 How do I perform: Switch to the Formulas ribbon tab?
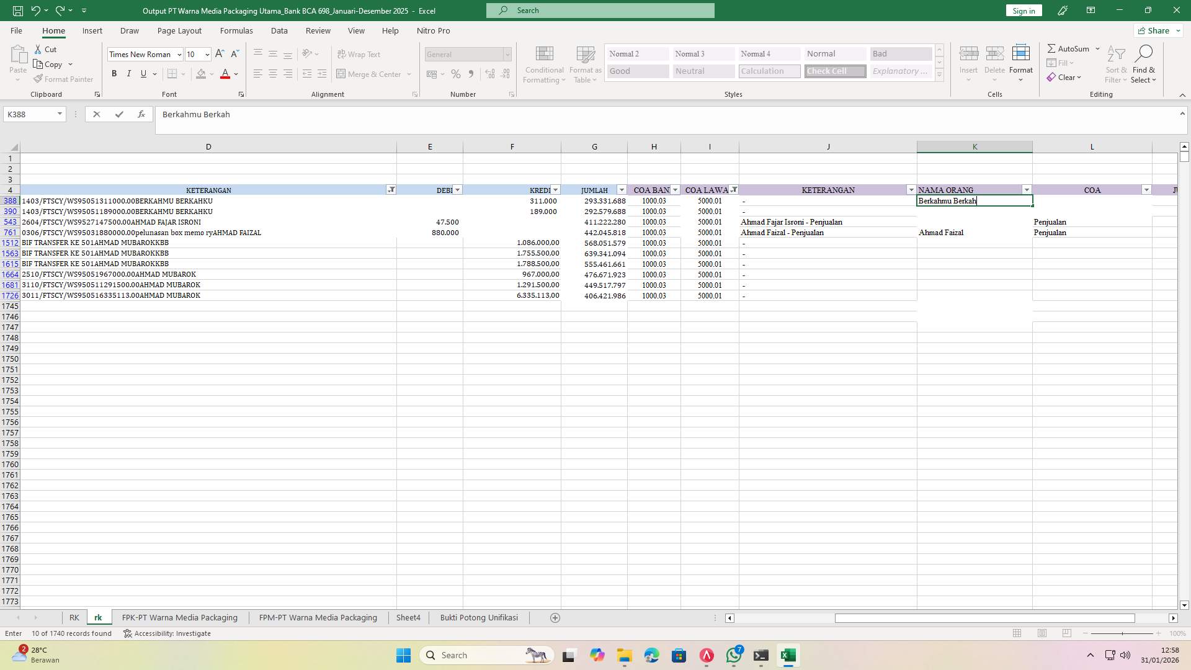(236, 30)
